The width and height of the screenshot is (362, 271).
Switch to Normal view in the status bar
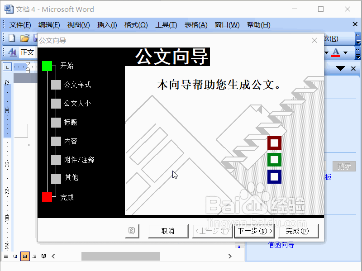click(6, 256)
